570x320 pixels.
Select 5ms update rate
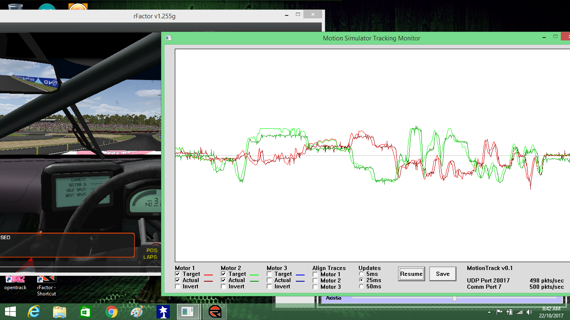click(x=361, y=274)
